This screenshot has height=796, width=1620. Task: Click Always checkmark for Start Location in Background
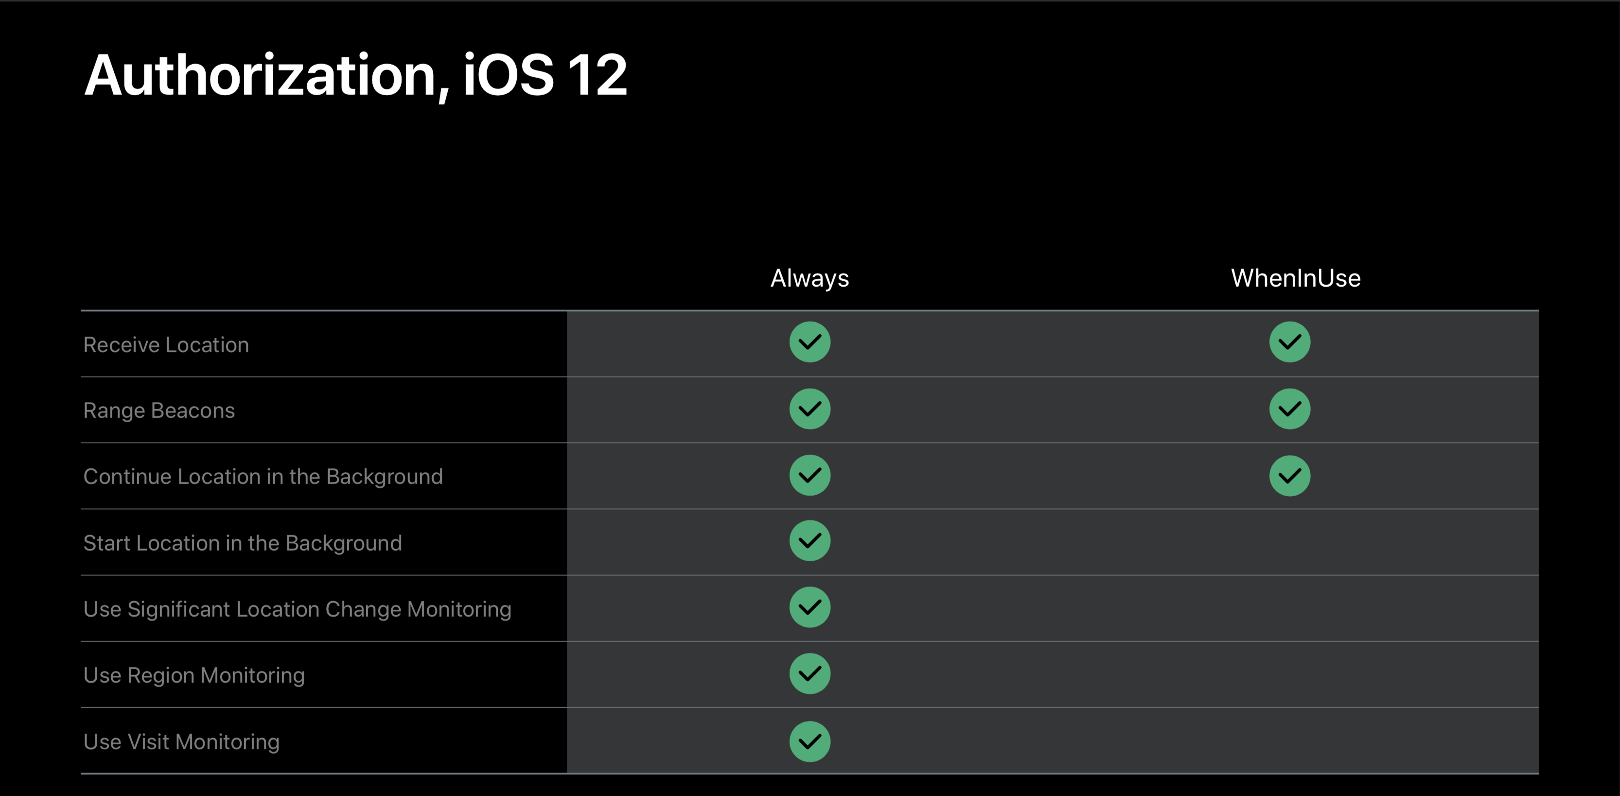point(810,541)
